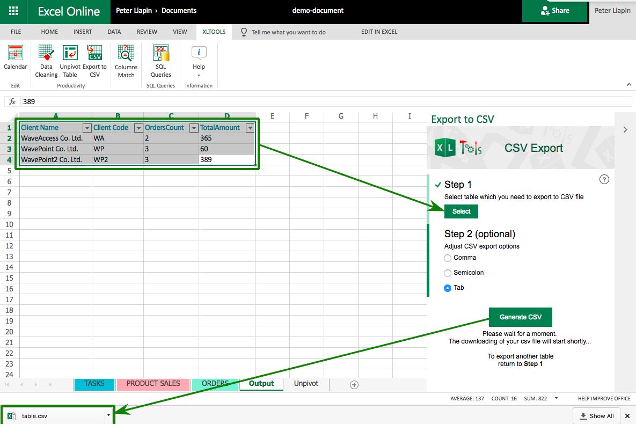The height and width of the screenshot is (424, 636).
Task: Click the Select table button
Action: click(461, 211)
